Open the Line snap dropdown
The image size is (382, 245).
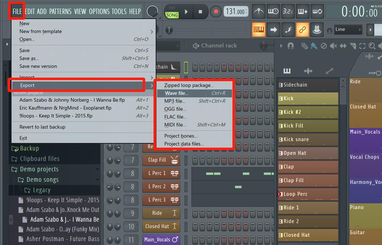tap(348, 29)
